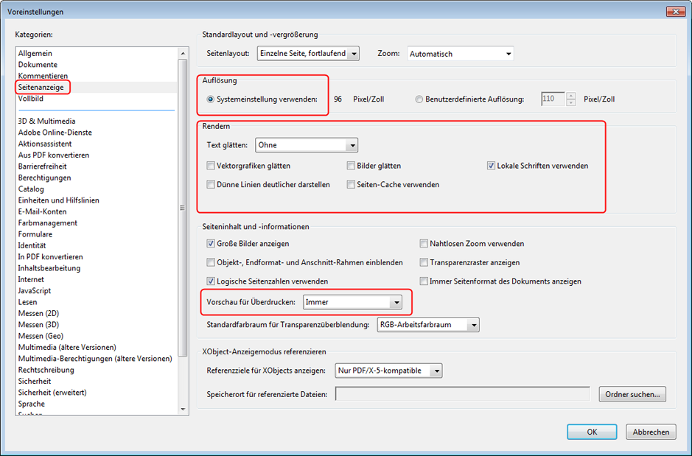692x456 pixels.
Task: Select the Aktionsassistent category
Action: click(x=44, y=144)
